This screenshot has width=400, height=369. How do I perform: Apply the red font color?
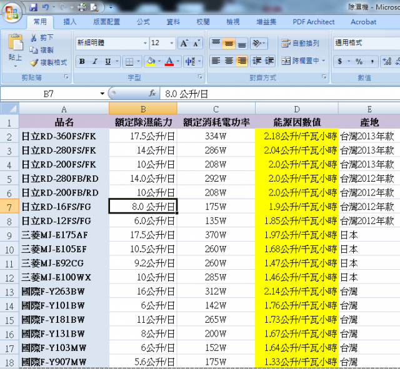(169, 61)
